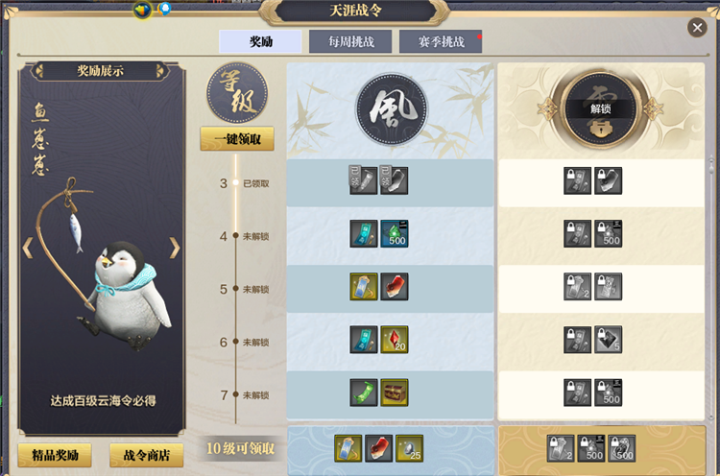Open the treasure chest reward at level 7
720x476 pixels.
click(x=394, y=393)
